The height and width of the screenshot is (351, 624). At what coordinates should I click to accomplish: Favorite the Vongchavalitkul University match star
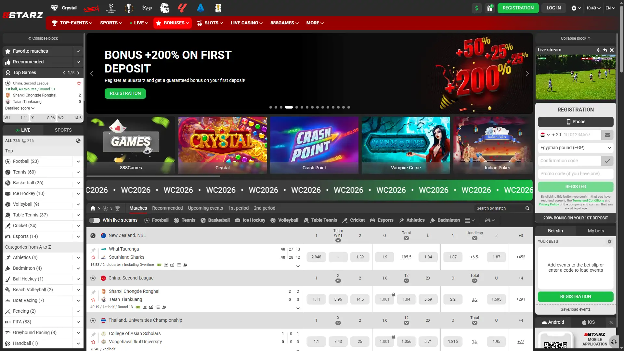pos(93,342)
